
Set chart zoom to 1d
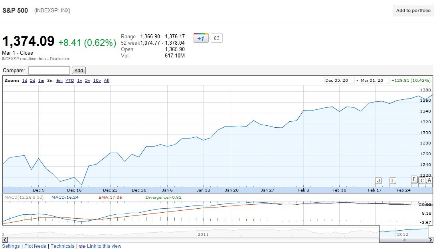(24, 81)
